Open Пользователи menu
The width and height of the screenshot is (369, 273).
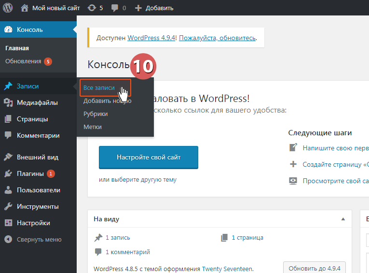click(x=39, y=190)
